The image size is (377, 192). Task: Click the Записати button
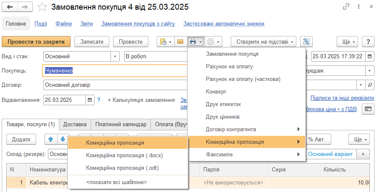click(92, 42)
